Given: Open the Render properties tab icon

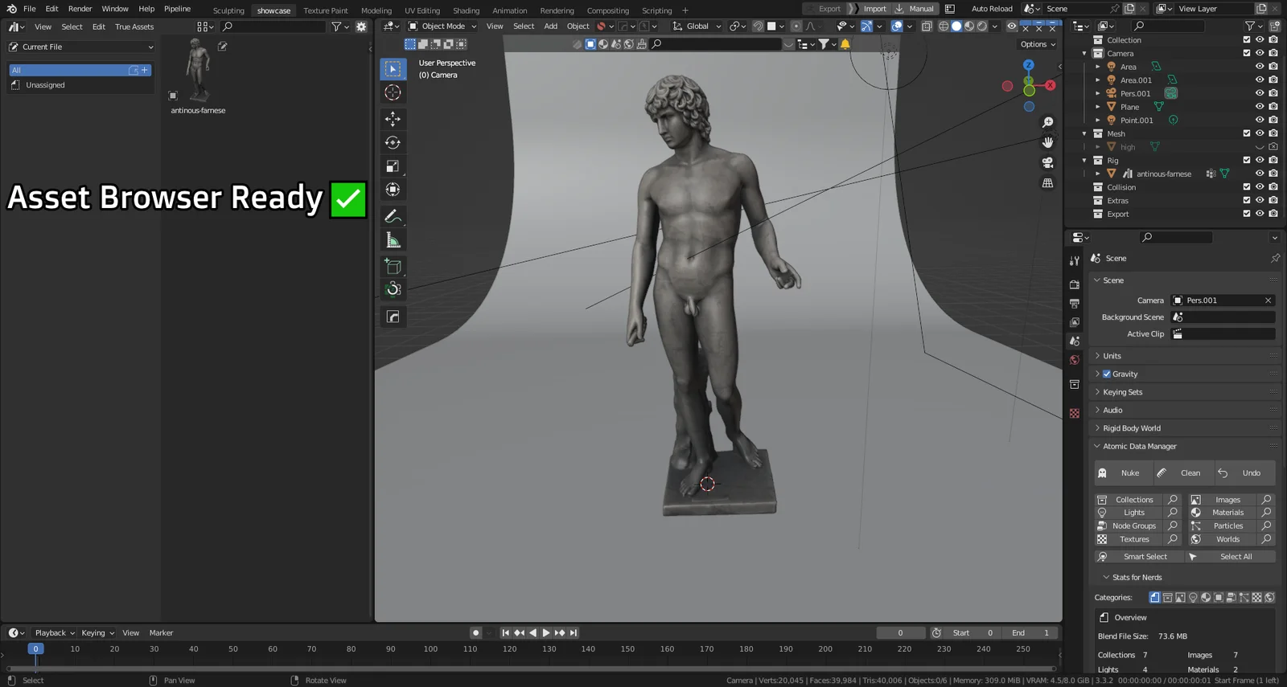Looking at the screenshot, I should click(x=1075, y=284).
